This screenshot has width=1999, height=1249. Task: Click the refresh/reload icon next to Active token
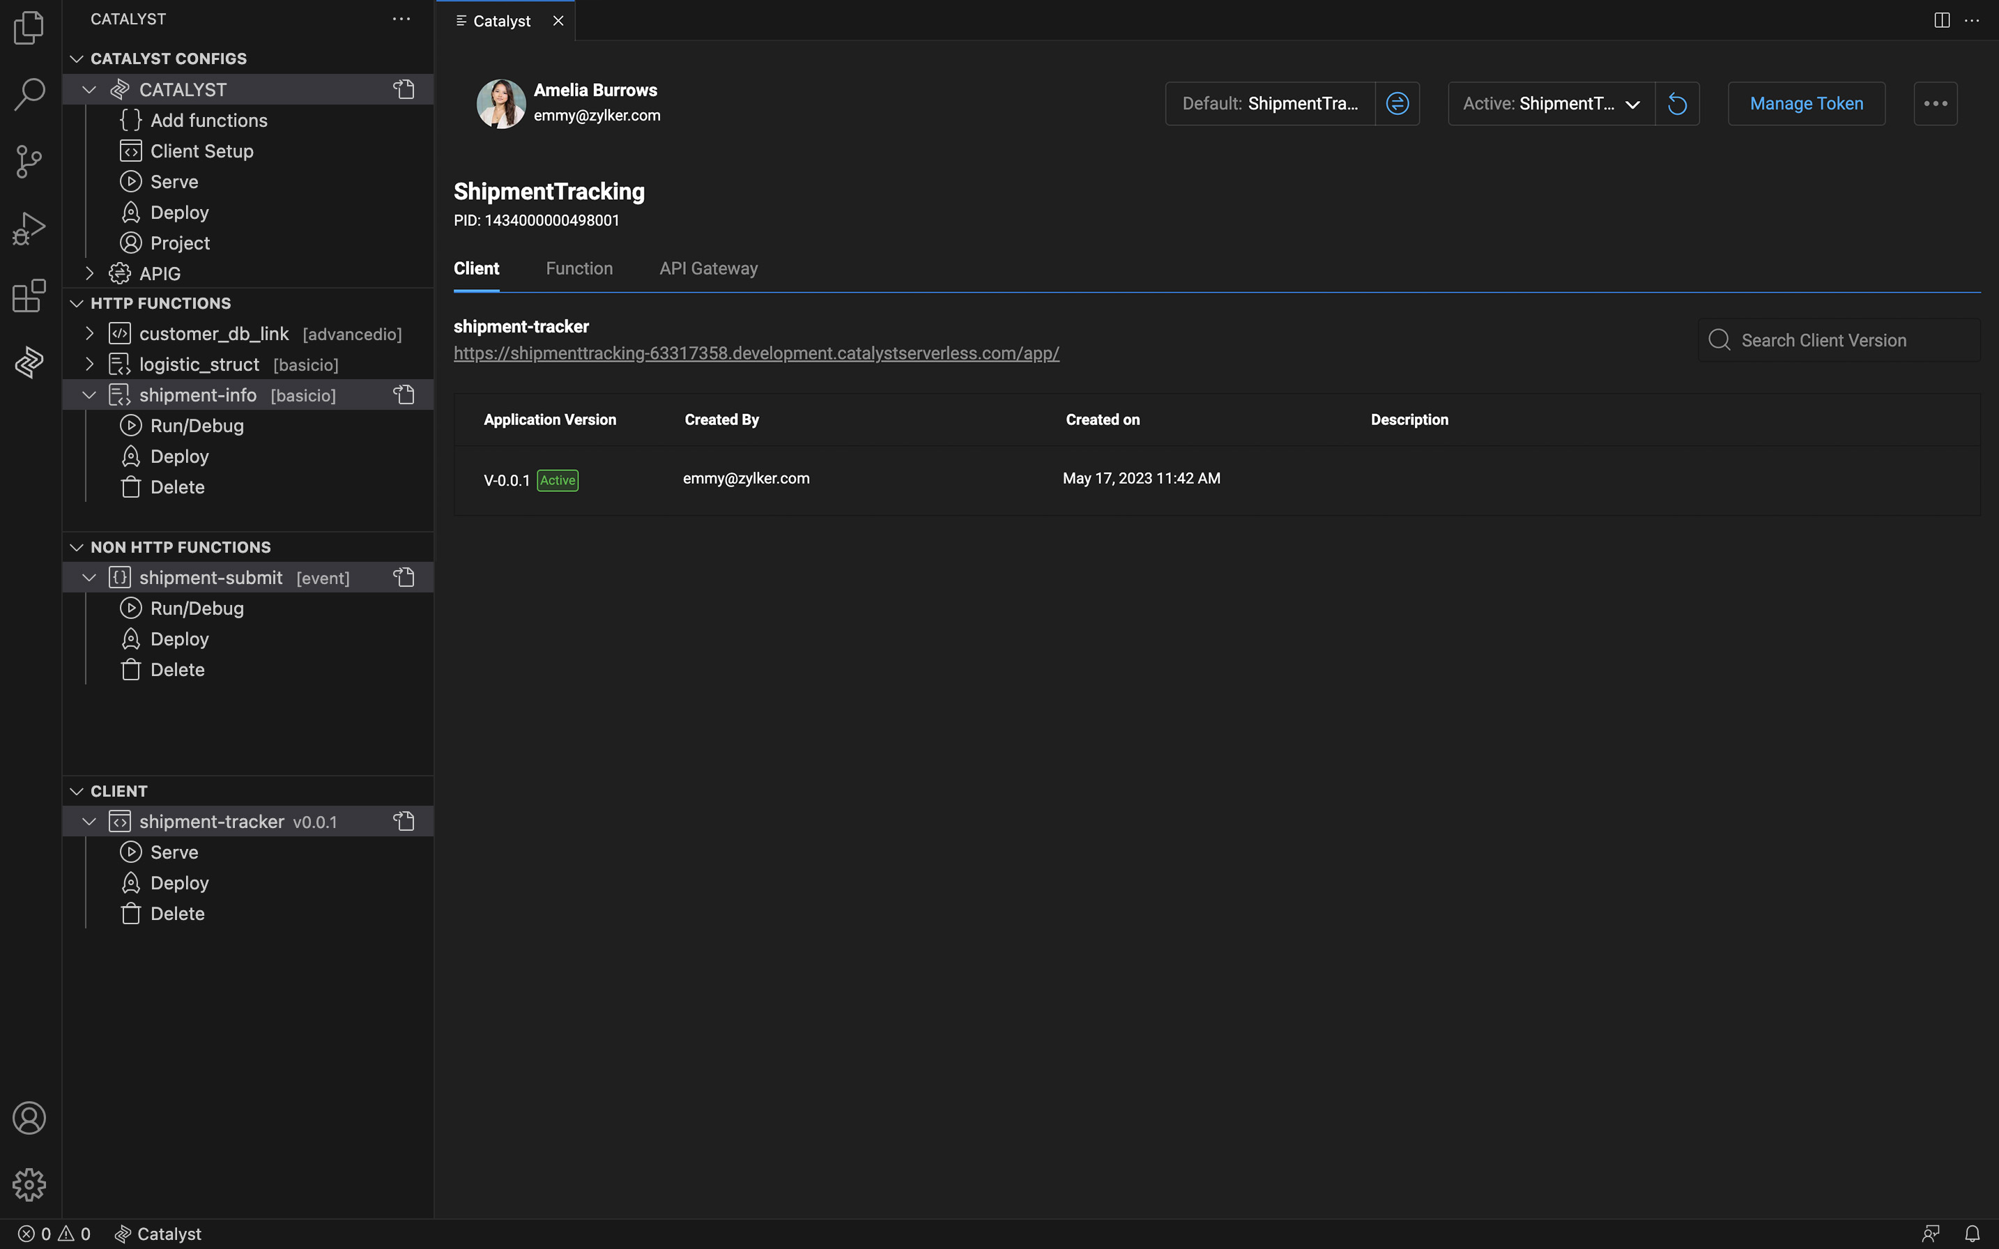coord(1678,104)
